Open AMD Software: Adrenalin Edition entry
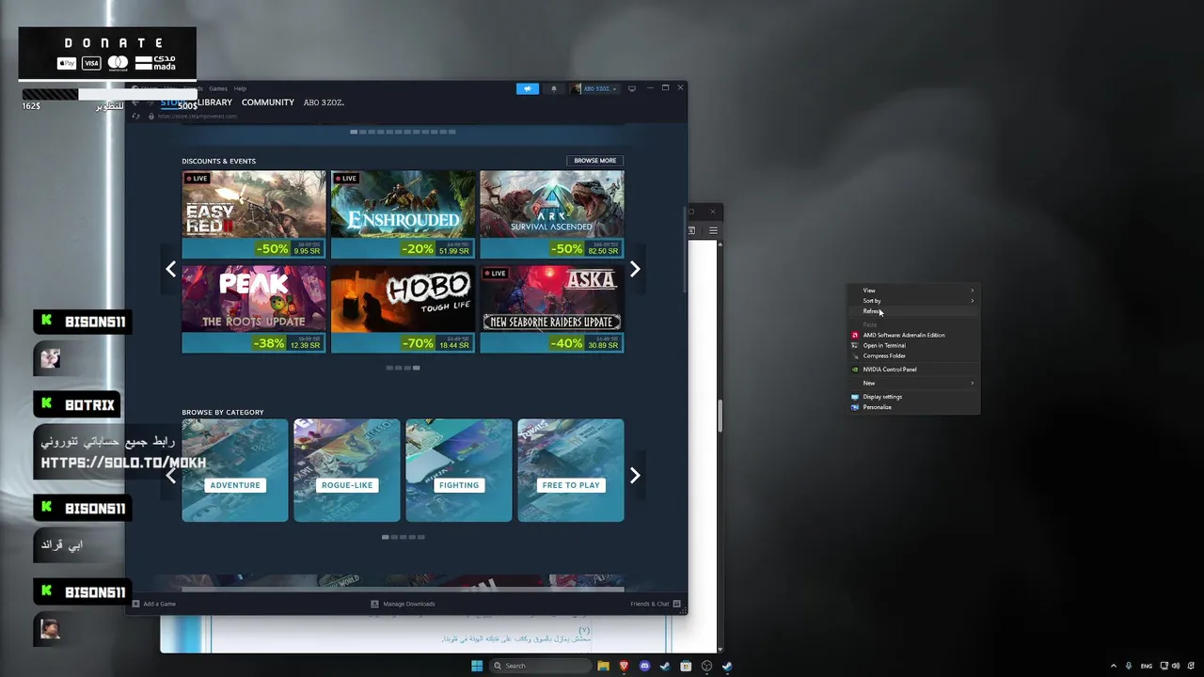 coord(914,335)
